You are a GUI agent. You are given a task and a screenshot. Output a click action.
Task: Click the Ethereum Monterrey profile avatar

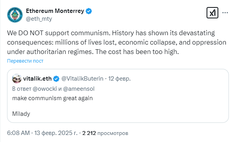click(15, 15)
